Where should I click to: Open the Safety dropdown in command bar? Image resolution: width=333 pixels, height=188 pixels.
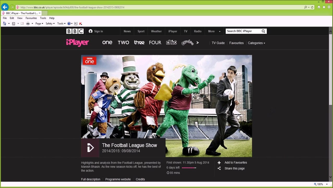tap(50, 23)
